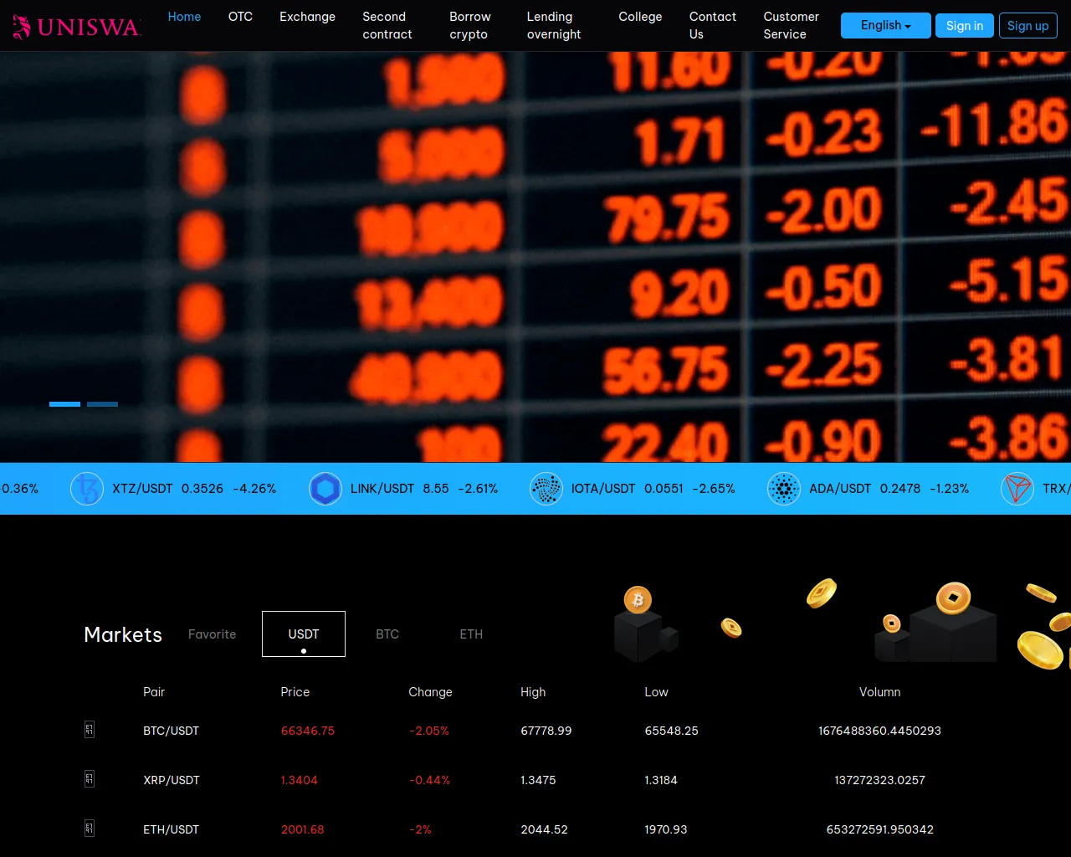The height and width of the screenshot is (857, 1071).
Task: Click the IOTA coin icon in ticker
Action: click(546, 489)
